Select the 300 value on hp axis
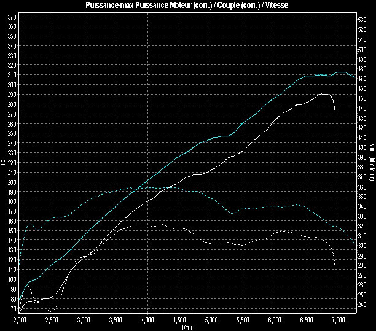Screen dimensions: 376x331 (x=12, y=85)
